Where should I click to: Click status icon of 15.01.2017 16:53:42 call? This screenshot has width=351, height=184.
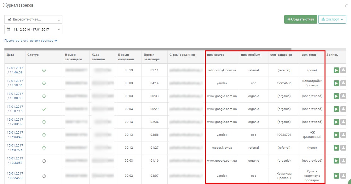(x=44, y=135)
